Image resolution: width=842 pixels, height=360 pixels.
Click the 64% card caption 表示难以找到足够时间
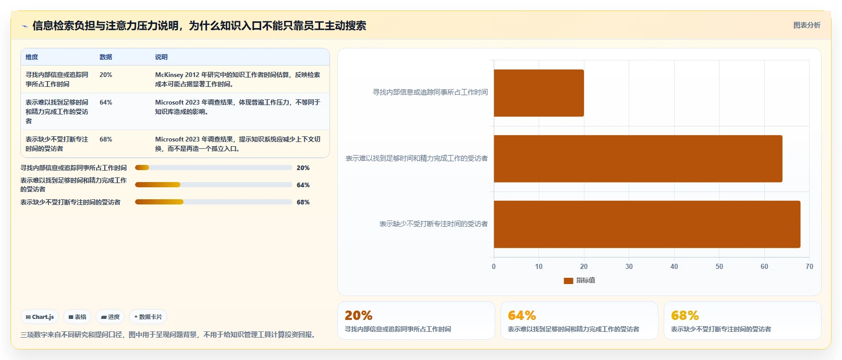point(573,329)
